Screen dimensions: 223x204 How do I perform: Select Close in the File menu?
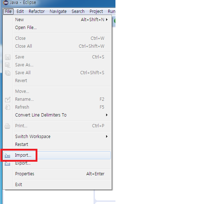[62, 38]
